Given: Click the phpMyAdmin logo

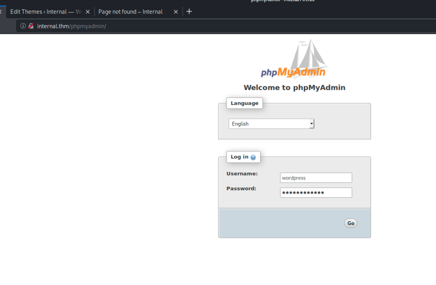Looking at the screenshot, I should [x=295, y=58].
